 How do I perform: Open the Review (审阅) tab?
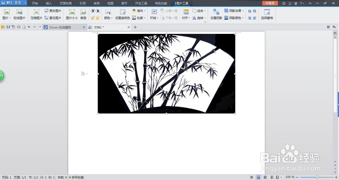(96, 3)
